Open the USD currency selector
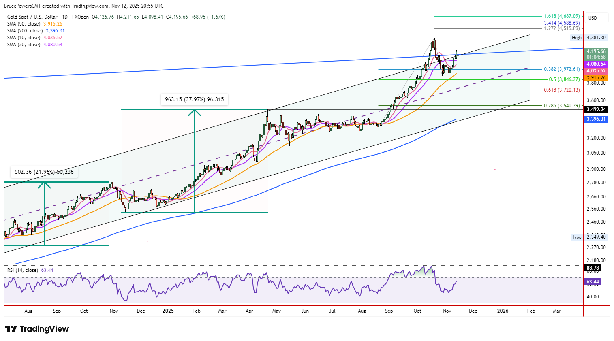614x341 pixels. tap(593, 18)
